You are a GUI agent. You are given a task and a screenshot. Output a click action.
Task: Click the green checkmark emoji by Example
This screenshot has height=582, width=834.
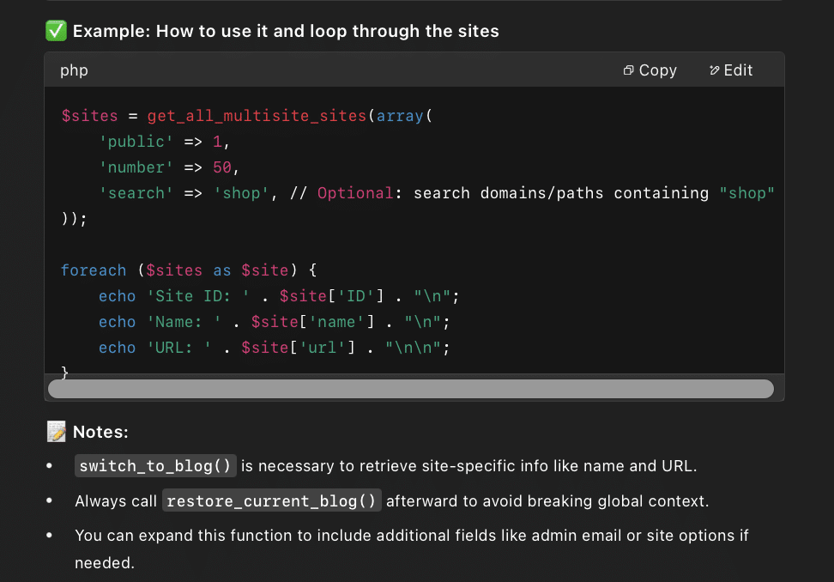[x=56, y=32]
